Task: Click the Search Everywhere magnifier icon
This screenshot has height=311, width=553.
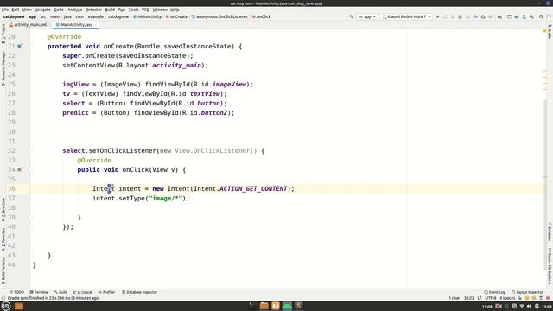Action: click(x=541, y=16)
